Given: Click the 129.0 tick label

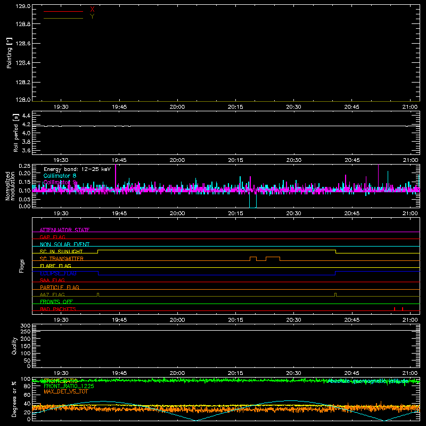Looking at the screenshot, I should pyautogui.click(x=23, y=6).
